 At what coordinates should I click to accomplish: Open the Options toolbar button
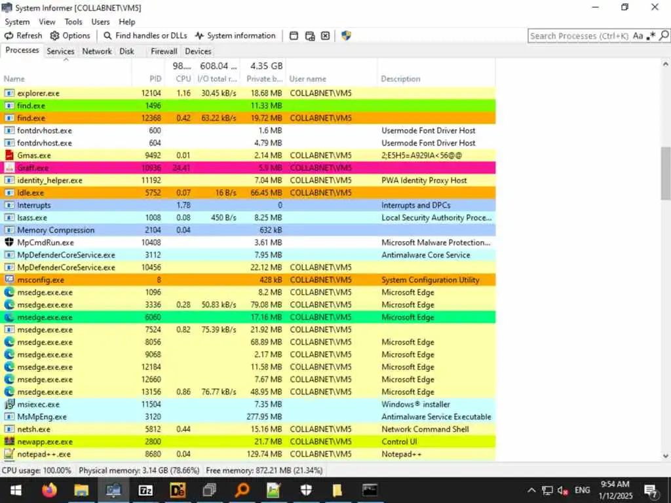(70, 36)
